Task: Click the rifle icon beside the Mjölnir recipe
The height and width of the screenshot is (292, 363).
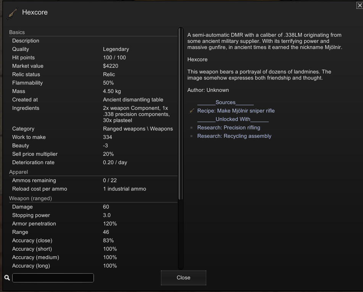Action: [192, 111]
